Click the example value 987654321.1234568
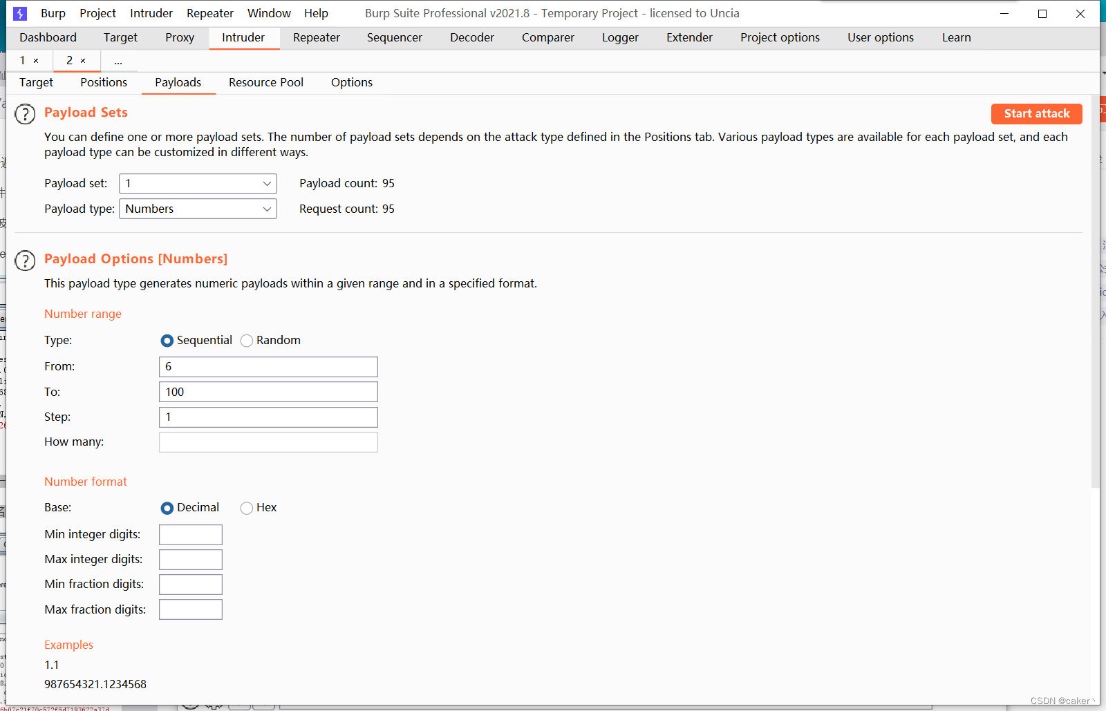 pyautogui.click(x=95, y=684)
